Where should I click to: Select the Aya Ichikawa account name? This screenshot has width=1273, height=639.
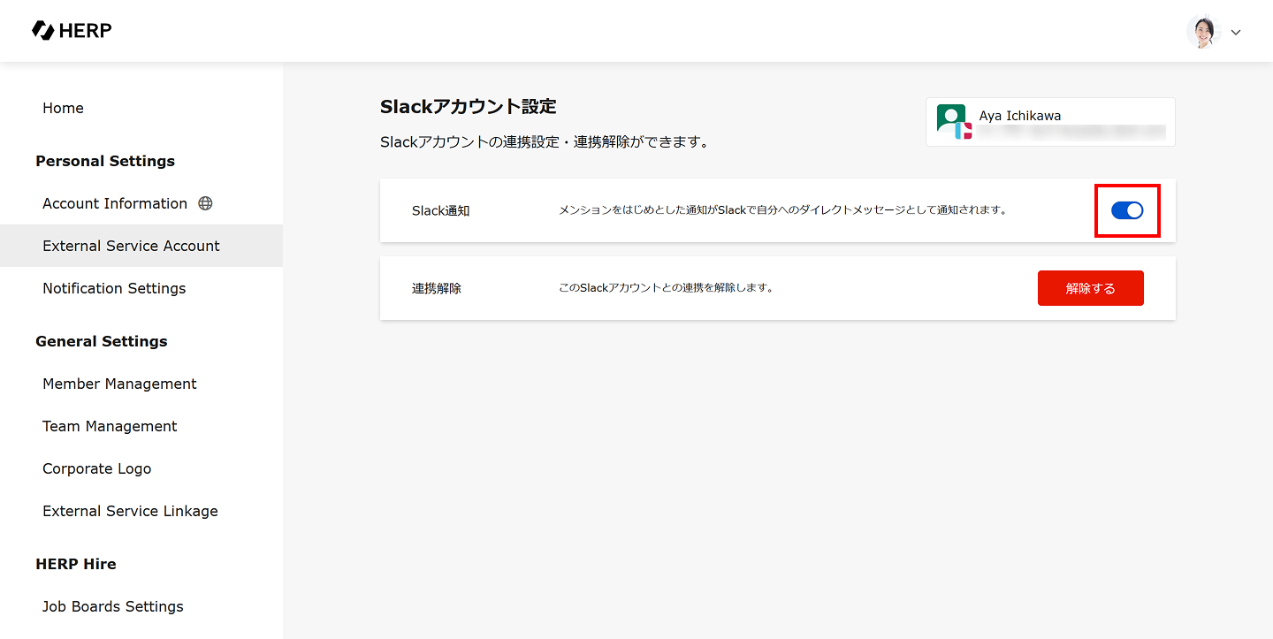coord(1020,116)
